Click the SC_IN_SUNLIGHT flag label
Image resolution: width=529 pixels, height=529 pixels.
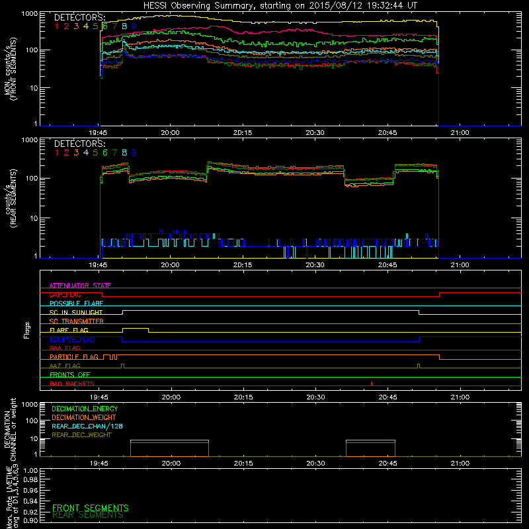point(76,312)
